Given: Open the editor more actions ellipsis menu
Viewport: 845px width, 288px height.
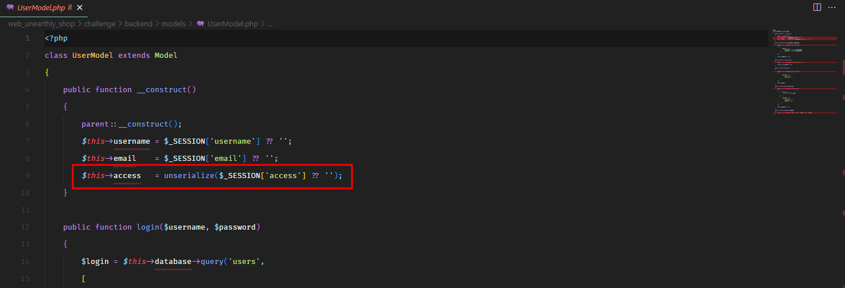Looking at the screenshot, I should 832,7.
